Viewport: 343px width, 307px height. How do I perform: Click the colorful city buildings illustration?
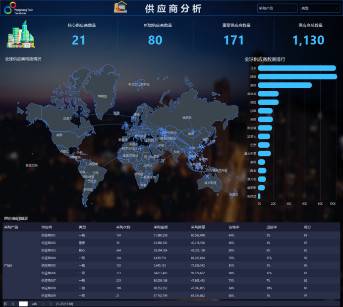20,35
